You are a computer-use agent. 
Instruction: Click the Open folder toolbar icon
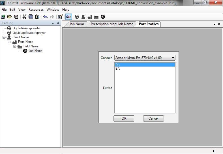click(x=10, y=17)
